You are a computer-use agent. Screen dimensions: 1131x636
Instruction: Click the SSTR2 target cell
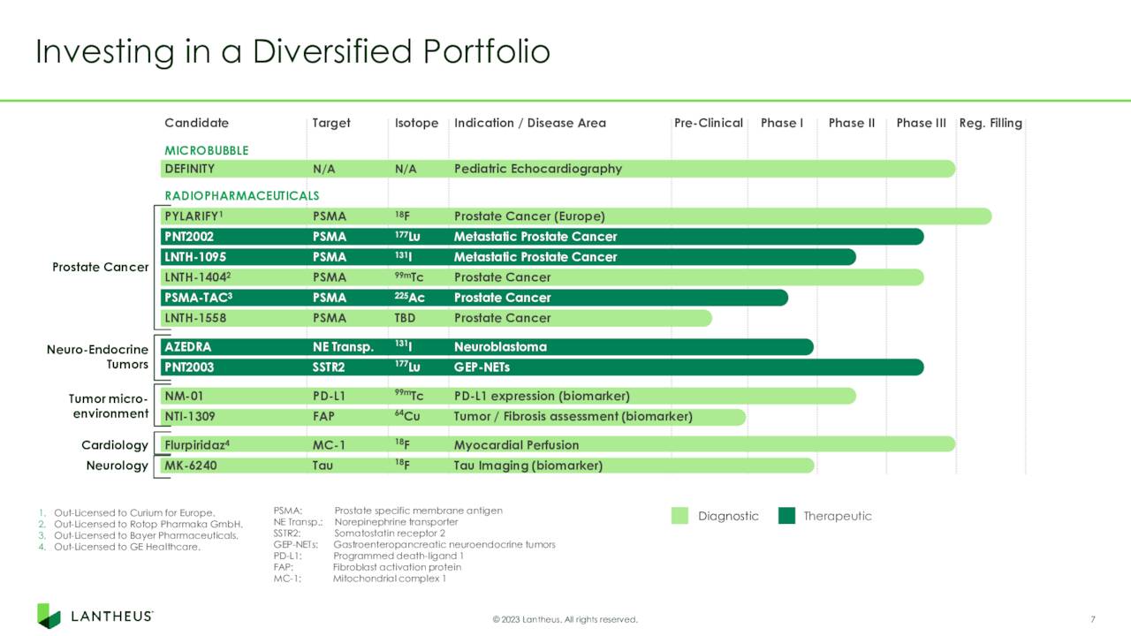pos(330,367)
